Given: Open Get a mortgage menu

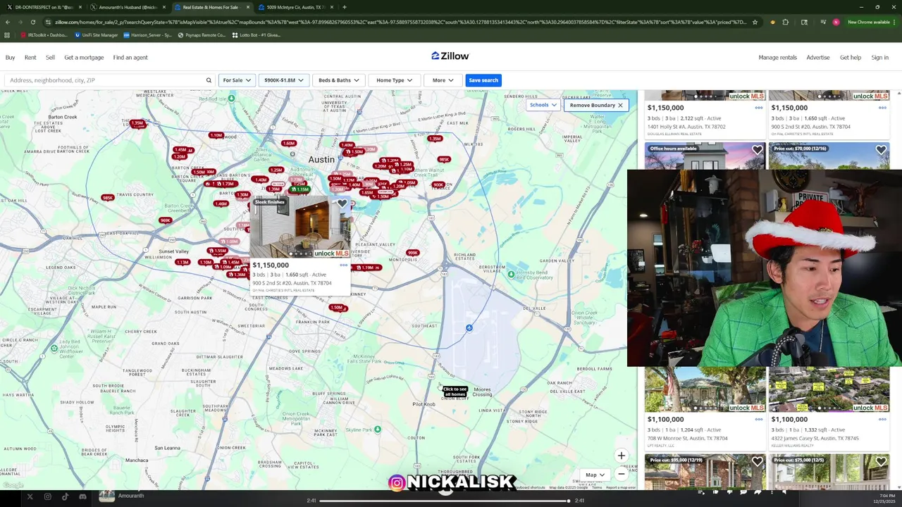Looking at the screenshot, I should pos(84,58).
